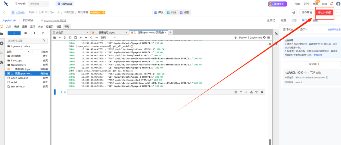Open the cell type dropdown showing 代码
Screen dimensions: 341x145
tap(108, 37)
